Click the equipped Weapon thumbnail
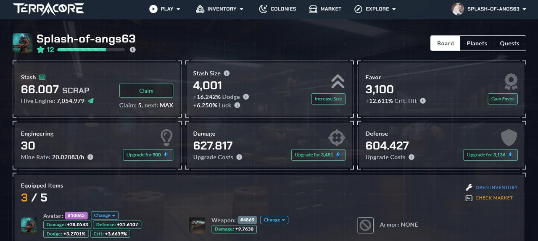This screenshot has height=241, width=538. 197,225
